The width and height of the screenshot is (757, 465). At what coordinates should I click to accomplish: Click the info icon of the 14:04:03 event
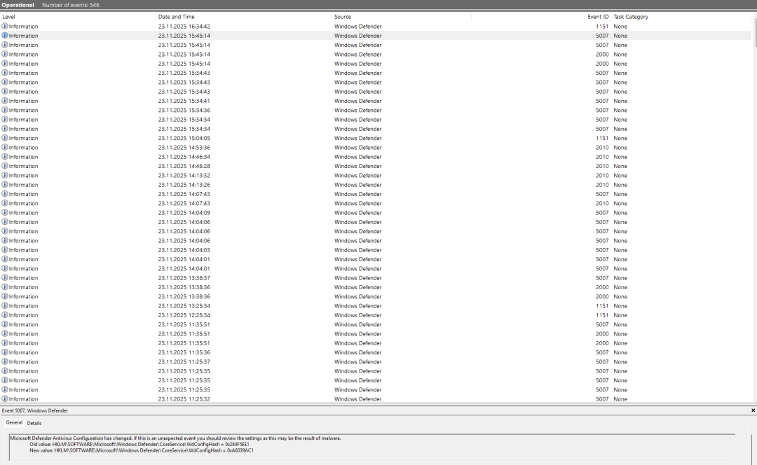click(x=5, y=250)
